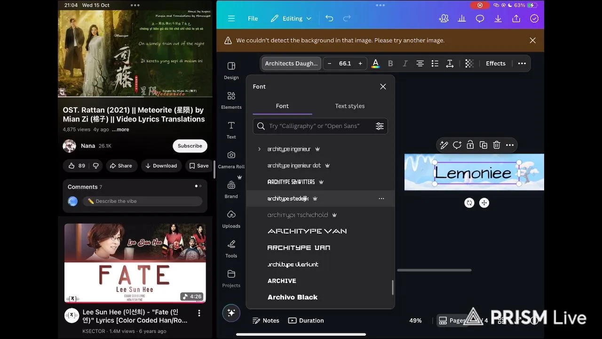Expand the video description with more

[x=120, y=129]
